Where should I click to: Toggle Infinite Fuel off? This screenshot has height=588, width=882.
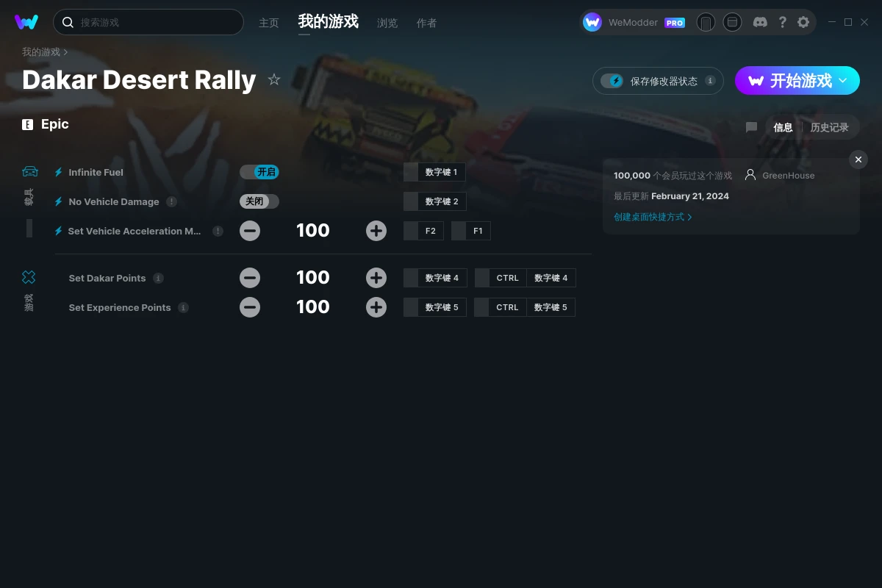[x=259, y=172]
